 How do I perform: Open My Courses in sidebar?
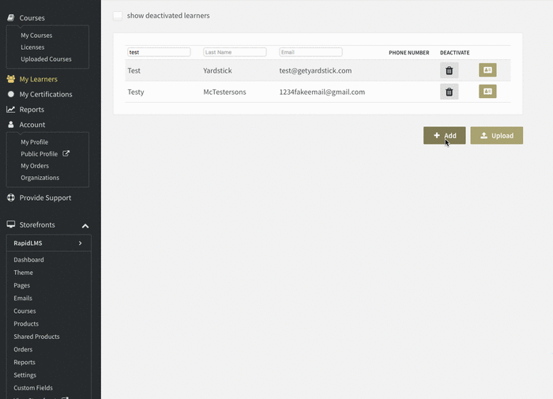[x=36, y=36]
